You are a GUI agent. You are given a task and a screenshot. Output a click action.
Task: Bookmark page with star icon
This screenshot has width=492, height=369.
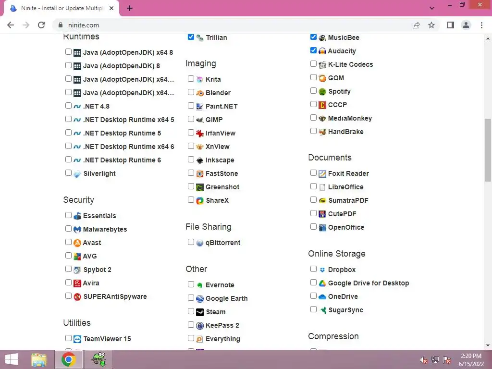(x=431, y=25)
